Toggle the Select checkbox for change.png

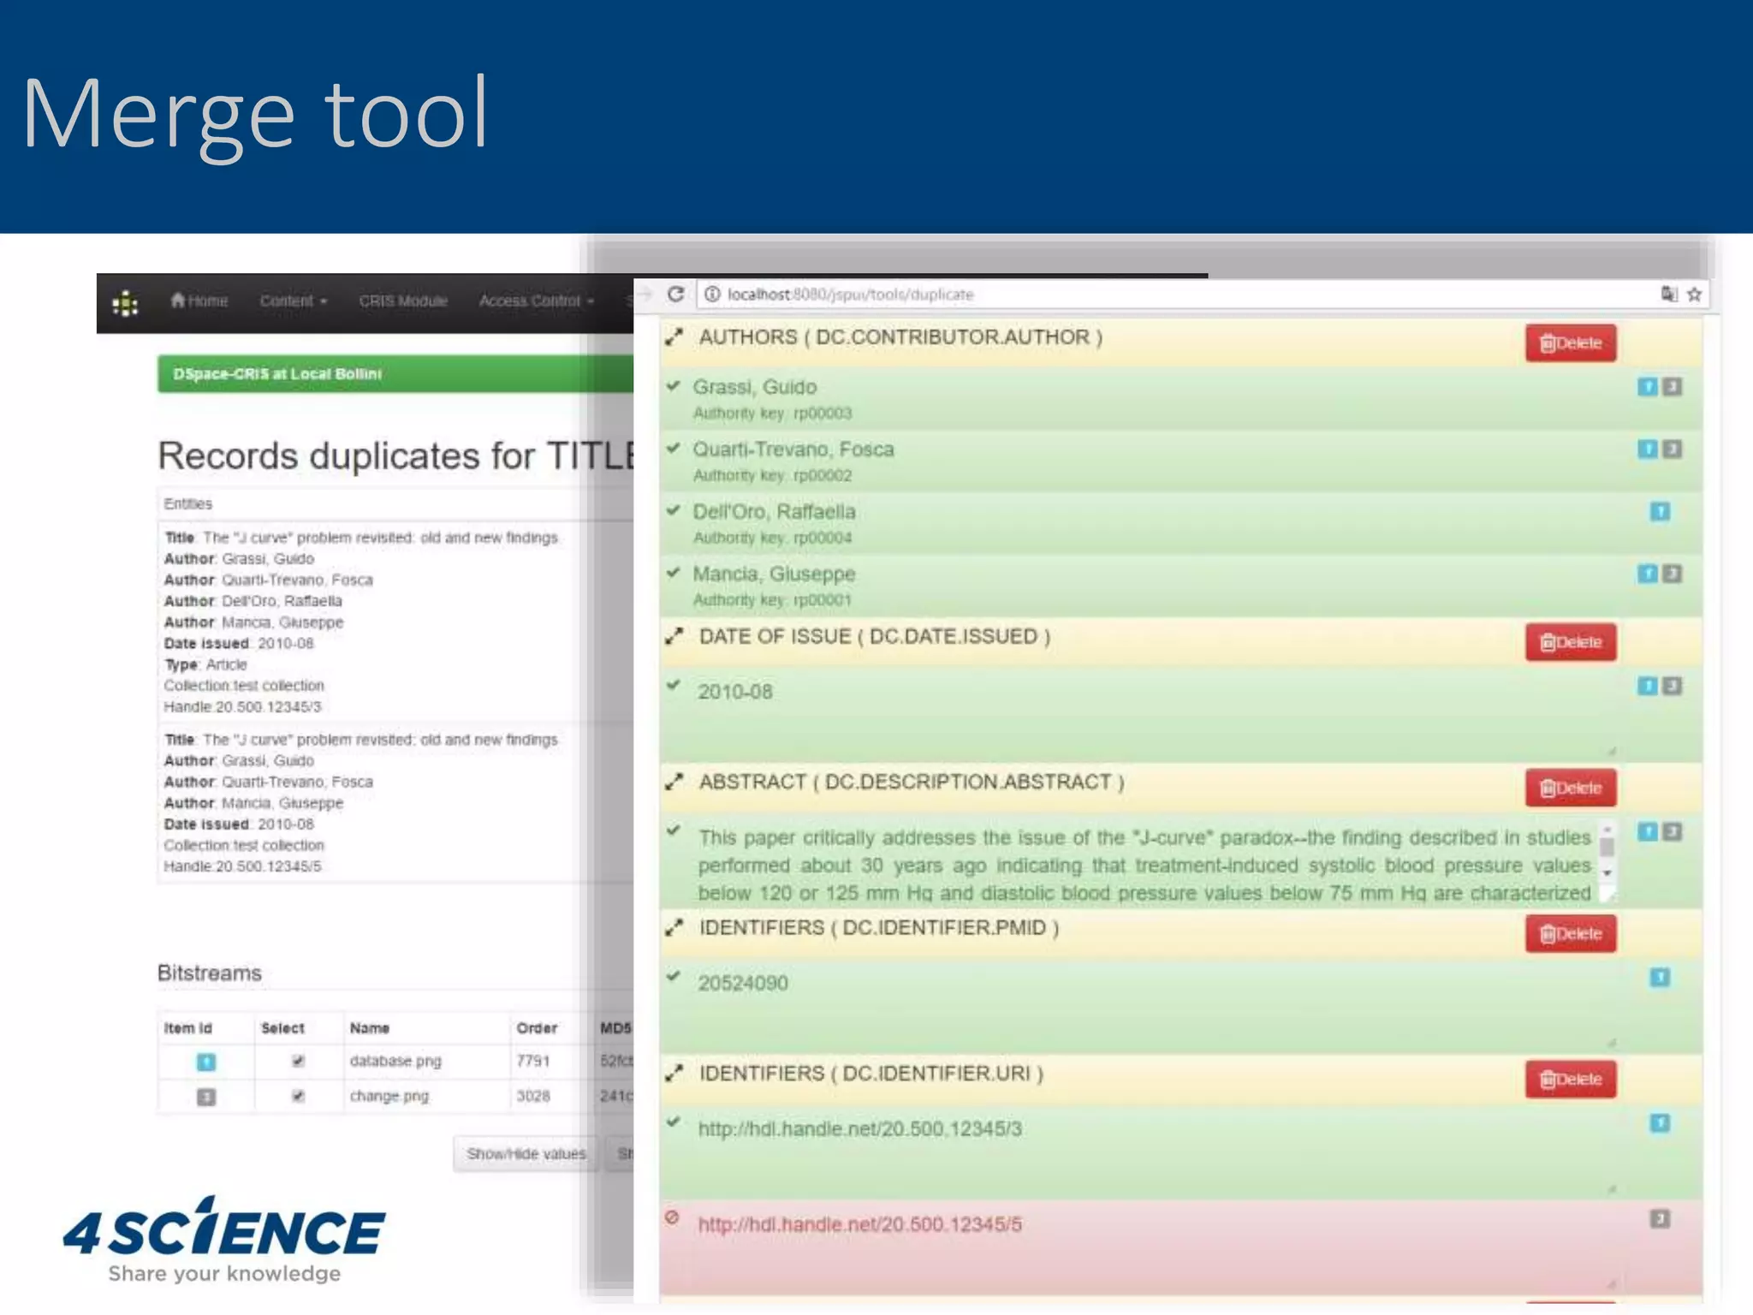(298, 1096)
